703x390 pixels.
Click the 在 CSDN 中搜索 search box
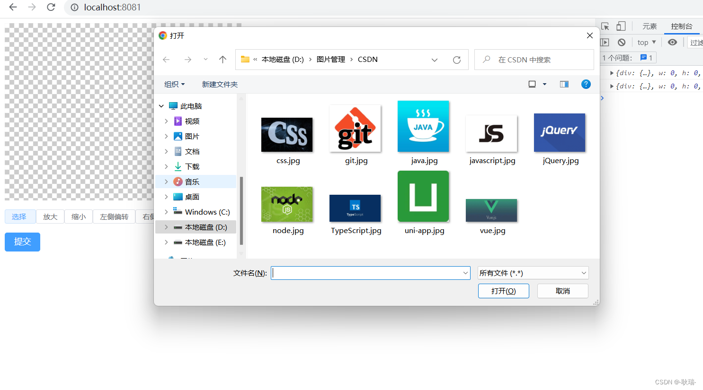(x=534, y=60)
